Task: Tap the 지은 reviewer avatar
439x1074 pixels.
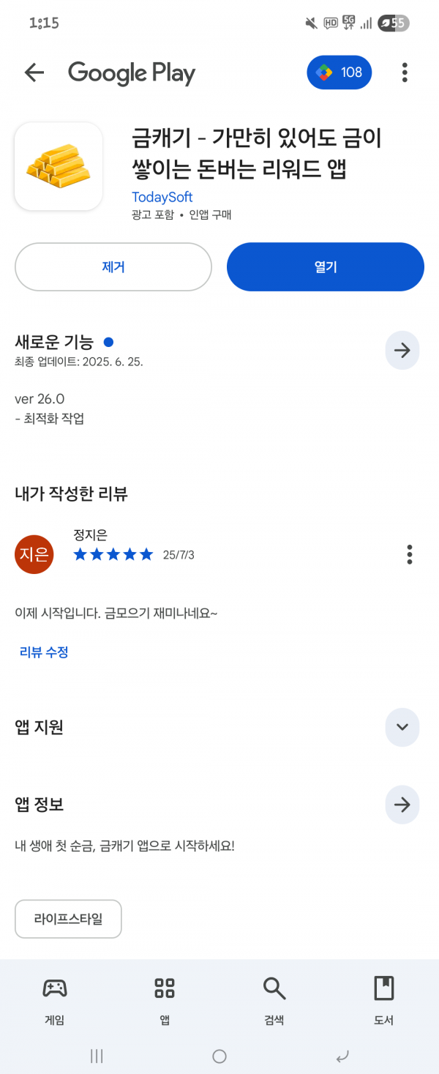Action: 34,554
